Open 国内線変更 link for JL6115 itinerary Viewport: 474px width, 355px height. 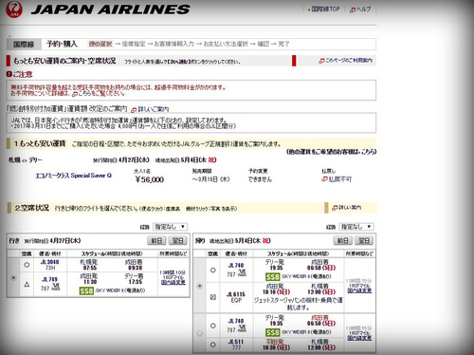pyautogui.click(x=359, y=290)
